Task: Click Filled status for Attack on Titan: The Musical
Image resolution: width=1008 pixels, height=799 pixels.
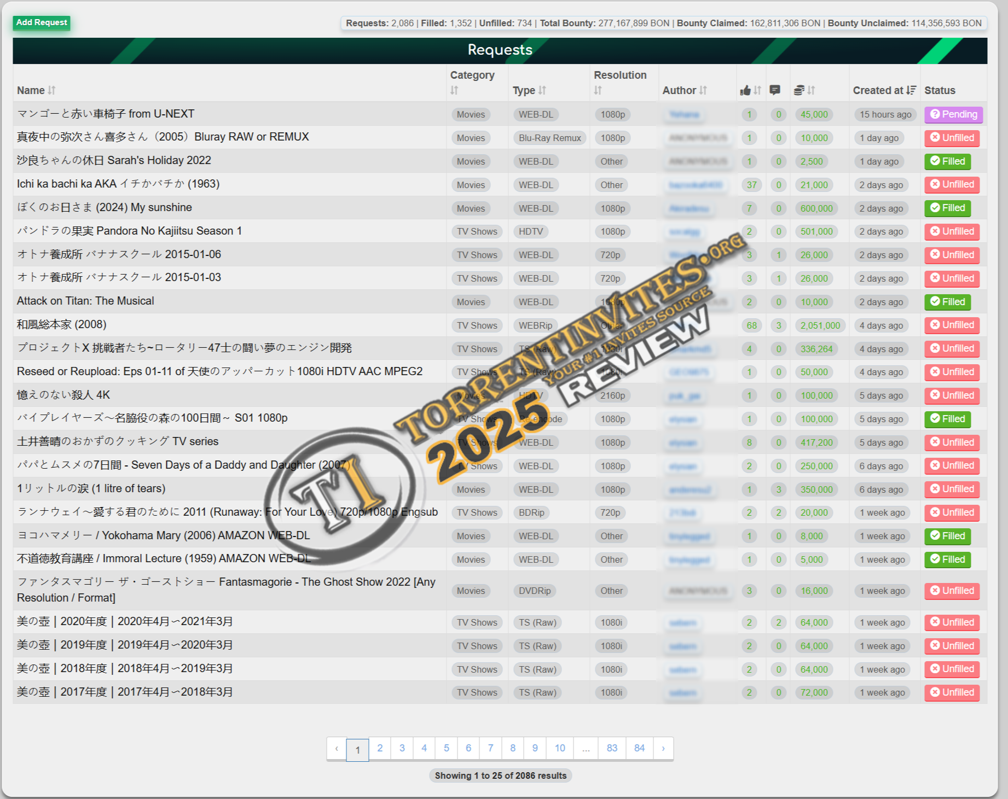Action: 948,302
